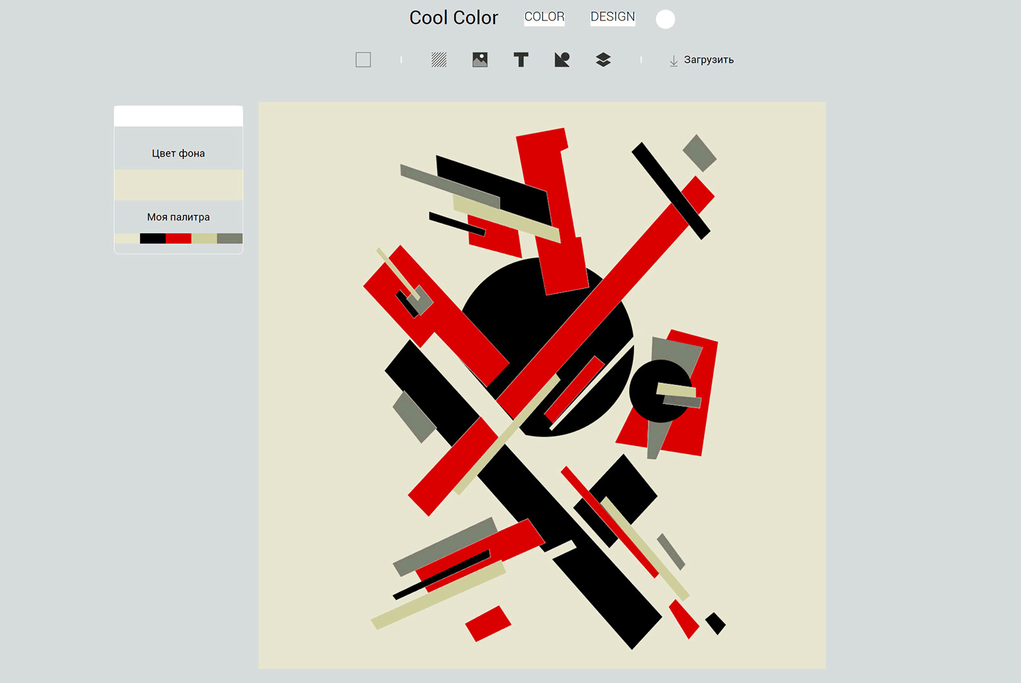This screenshot has height=683, width=1021.
Task: Click the white field atop the side panel
Action: pos(178,117)
